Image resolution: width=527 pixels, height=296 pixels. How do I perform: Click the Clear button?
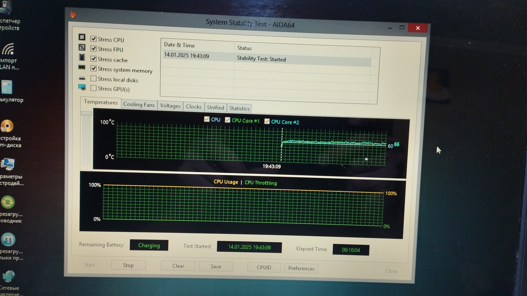178,266
